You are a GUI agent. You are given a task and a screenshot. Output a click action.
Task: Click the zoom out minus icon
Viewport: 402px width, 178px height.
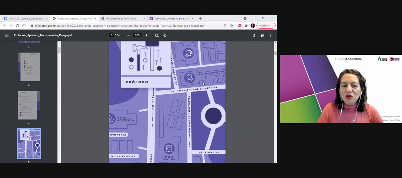pyautogui.click(x=128, y=35)
